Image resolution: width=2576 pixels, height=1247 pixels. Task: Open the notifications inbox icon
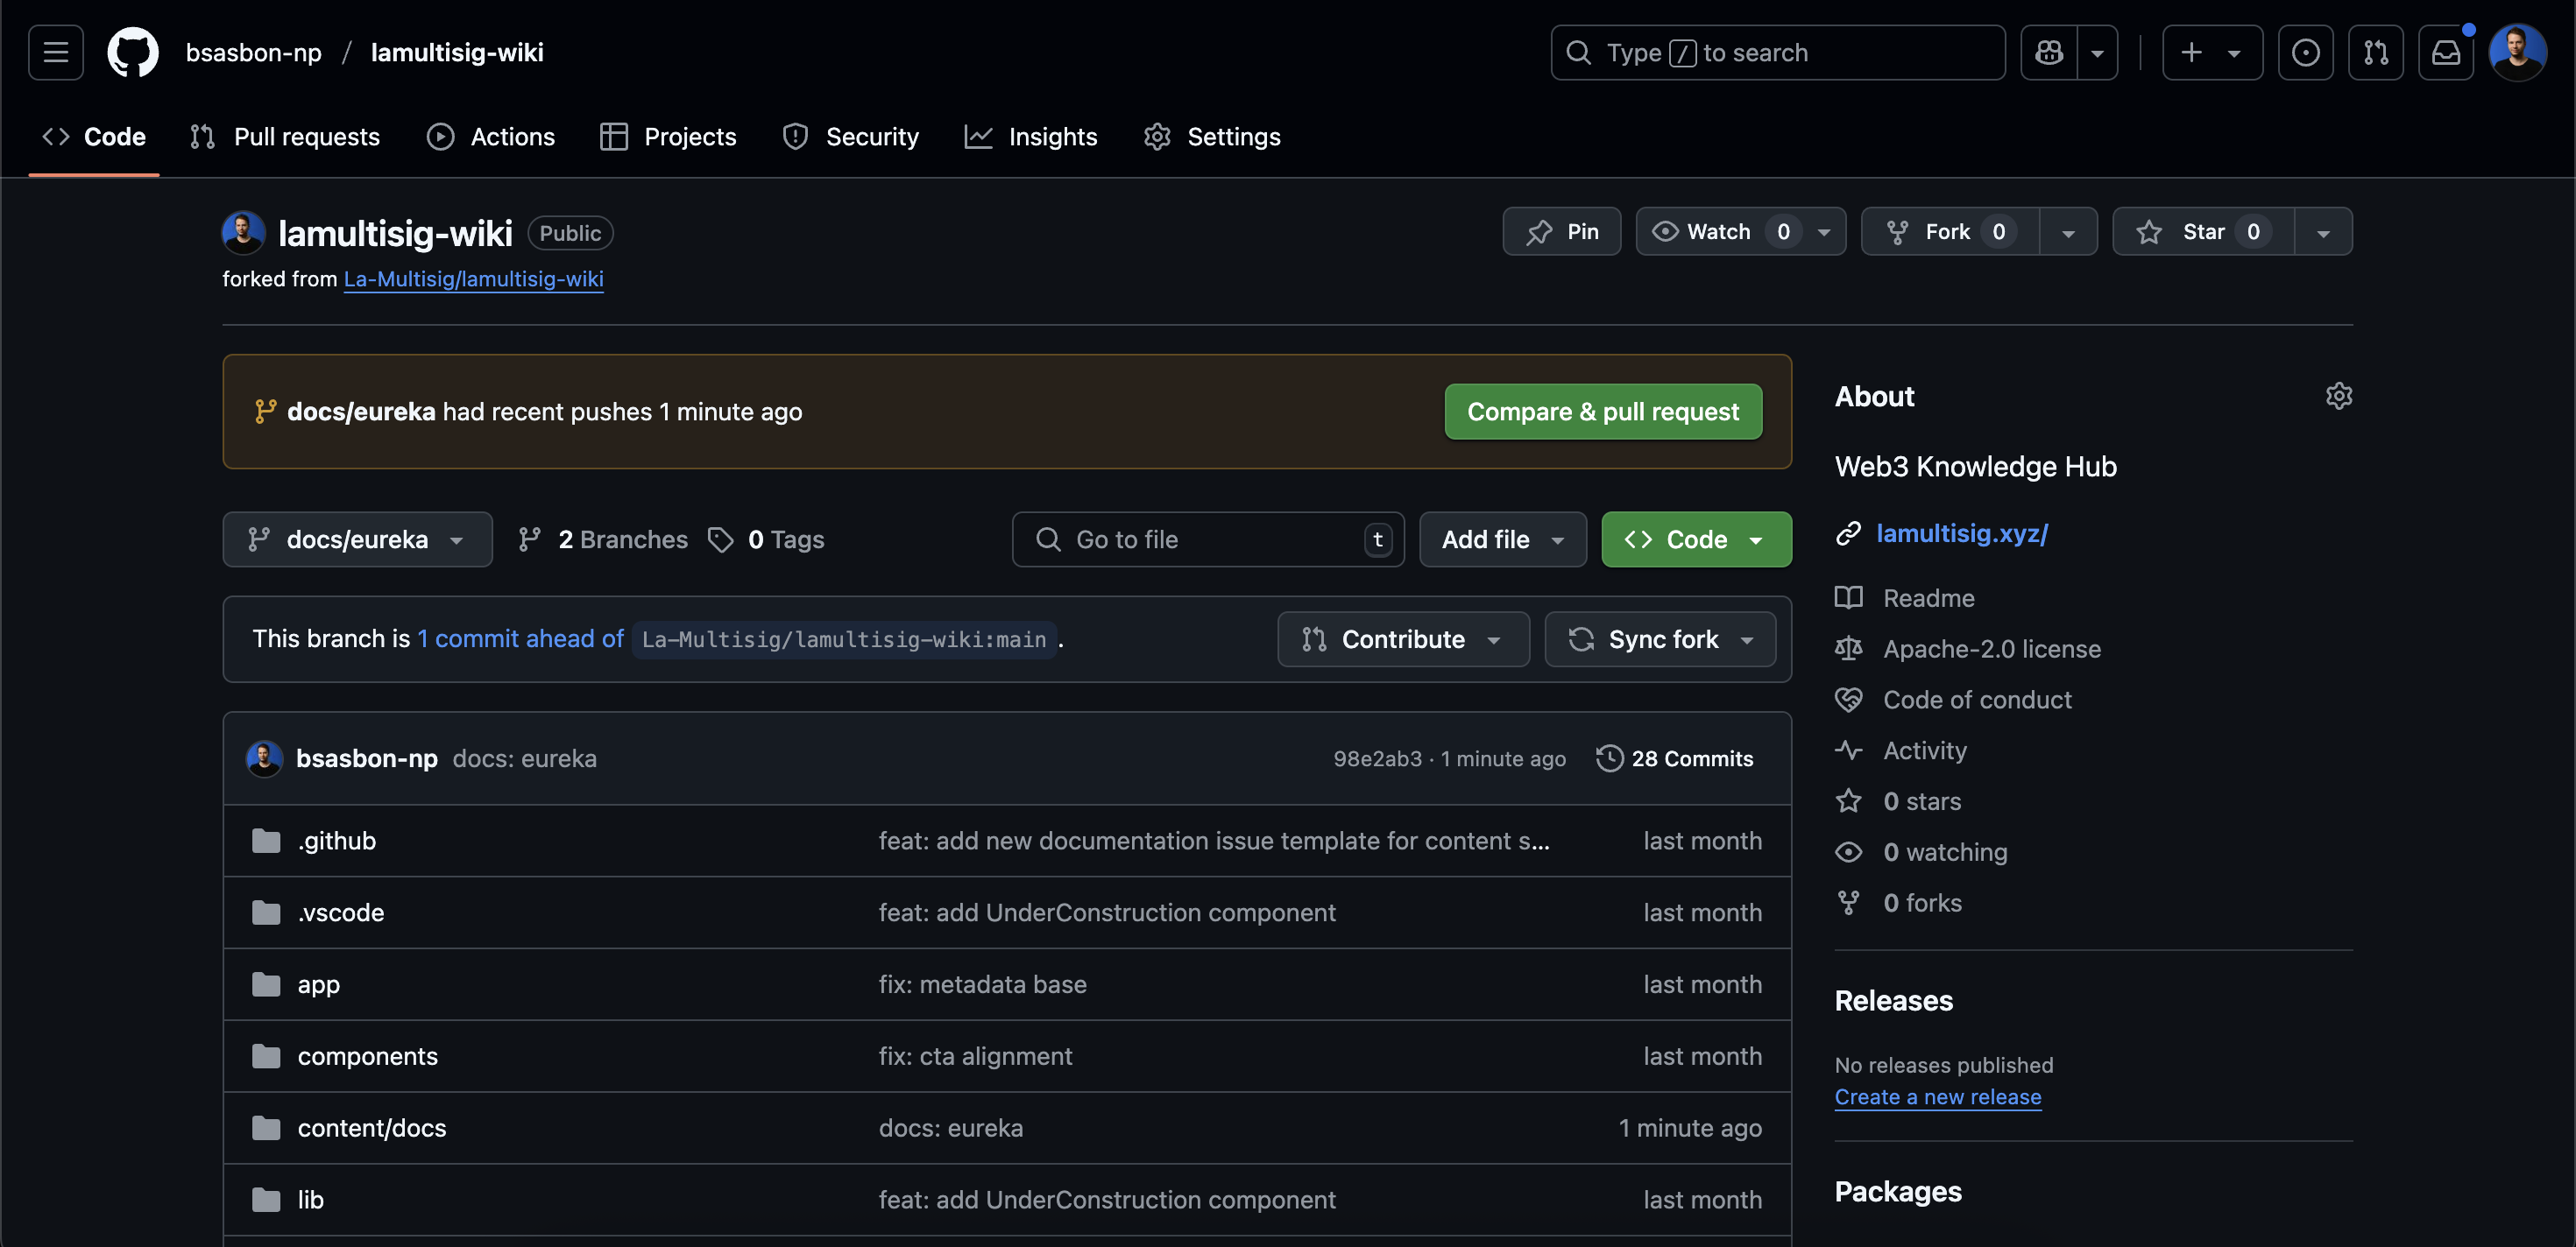coord(2446,53)
